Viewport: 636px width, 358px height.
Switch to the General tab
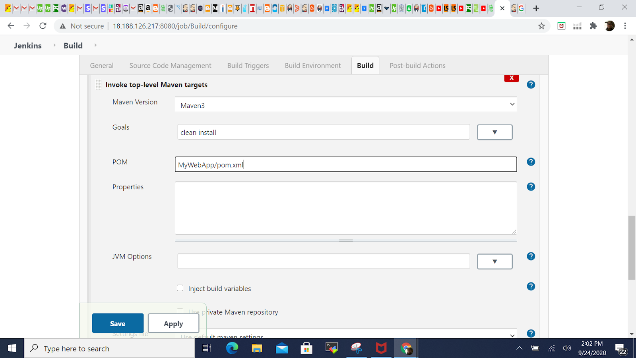[102, 66]
